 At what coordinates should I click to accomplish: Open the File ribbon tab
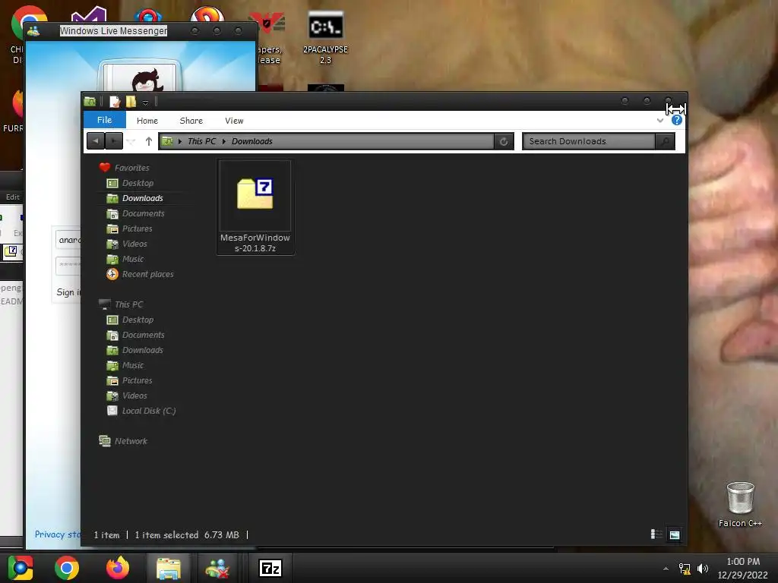pos(104,120)
